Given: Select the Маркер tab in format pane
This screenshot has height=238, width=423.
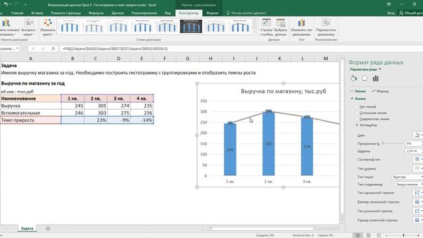Looking at the screenshot, I should coord(380,91).
